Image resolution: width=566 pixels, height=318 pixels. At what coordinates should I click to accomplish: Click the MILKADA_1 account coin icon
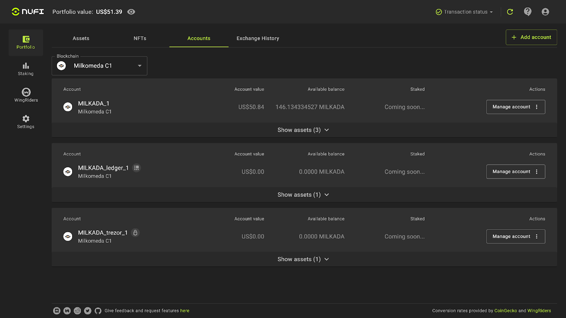tap(68, 107)
